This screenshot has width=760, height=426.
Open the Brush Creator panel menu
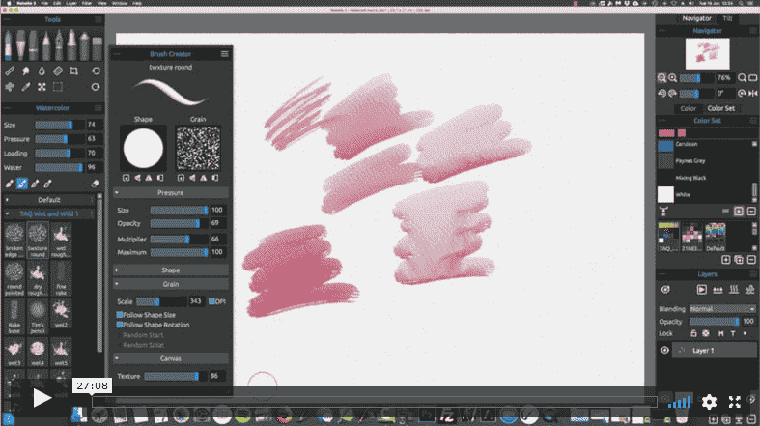(225, 54)
